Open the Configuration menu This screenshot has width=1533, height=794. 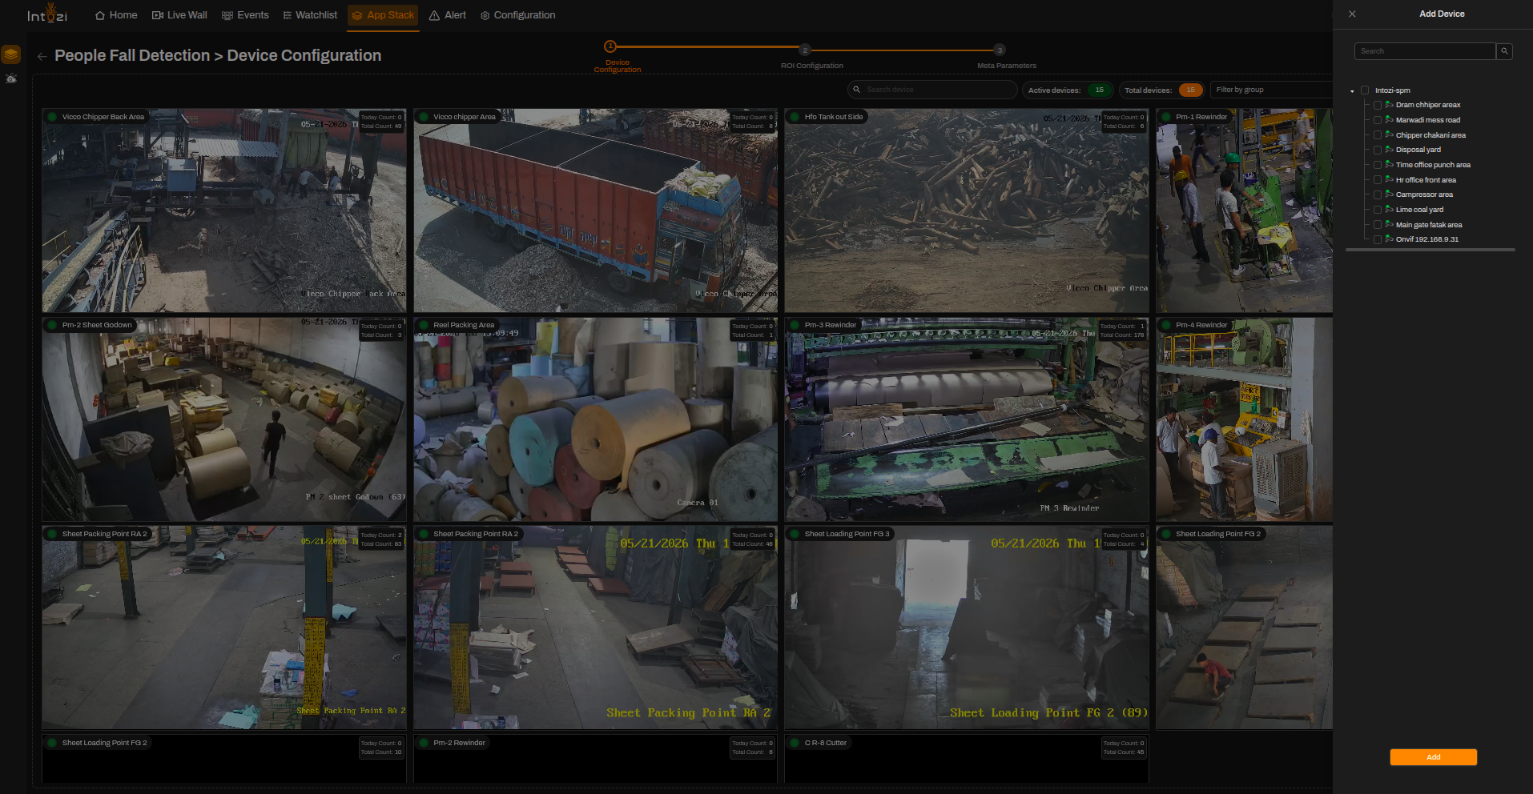coord(517,15)
